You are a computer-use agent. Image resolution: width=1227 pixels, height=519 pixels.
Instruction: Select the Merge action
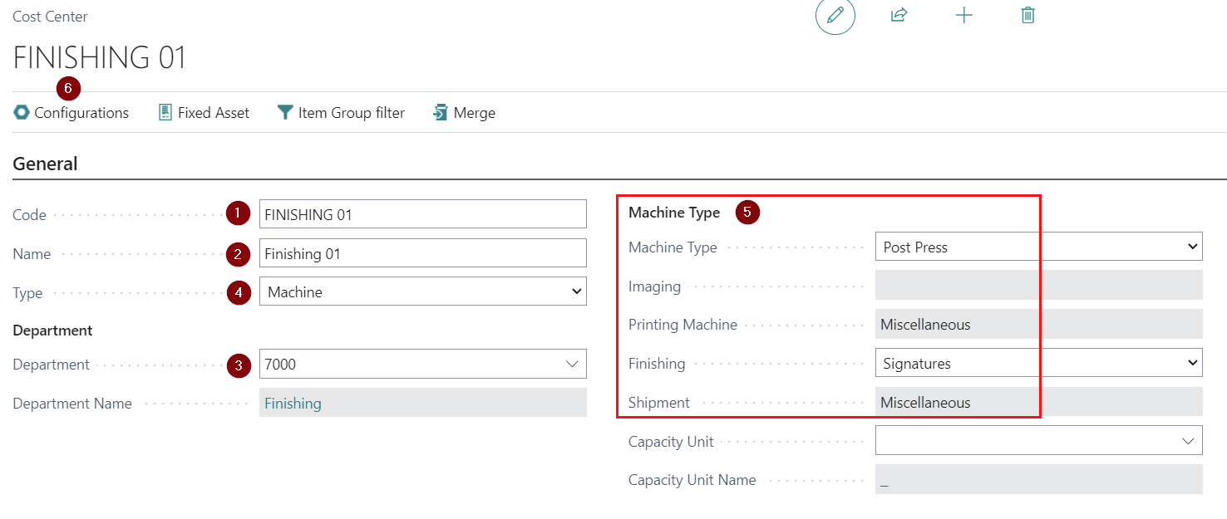point(464,112)
